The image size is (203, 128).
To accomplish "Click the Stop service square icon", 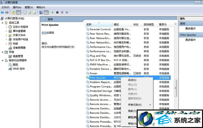I will [x=57, y=13].
